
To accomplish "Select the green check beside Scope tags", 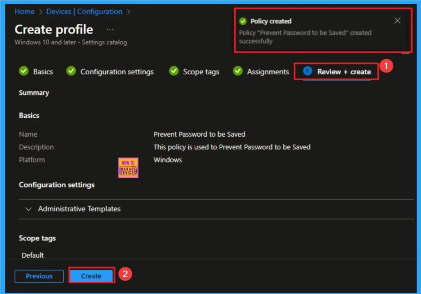I will click(173, 71).
